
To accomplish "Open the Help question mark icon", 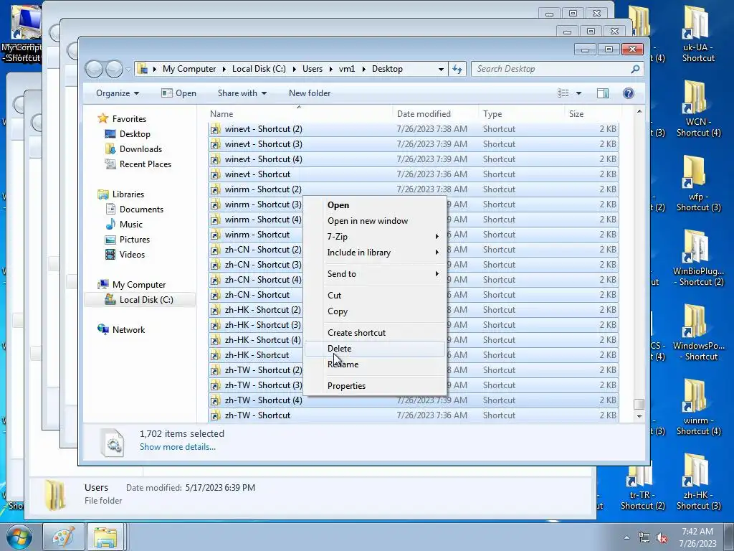I will pyautogui.click(x=629, y=93).
